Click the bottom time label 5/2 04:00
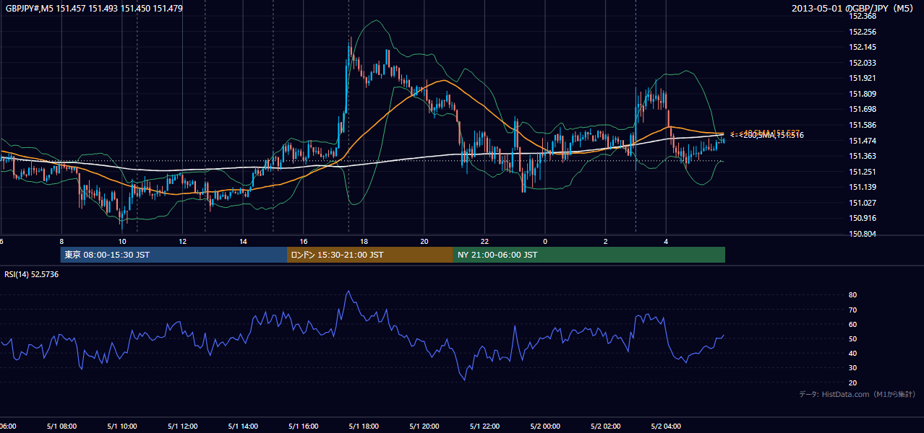 [666, 426]
